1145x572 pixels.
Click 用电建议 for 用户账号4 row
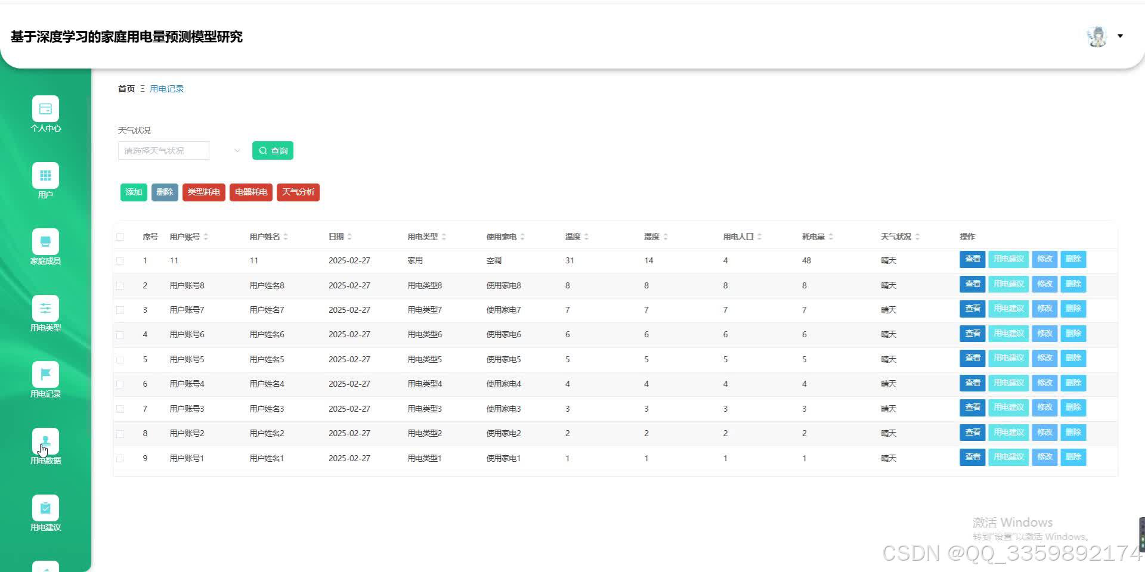[x=1008, y=383]
